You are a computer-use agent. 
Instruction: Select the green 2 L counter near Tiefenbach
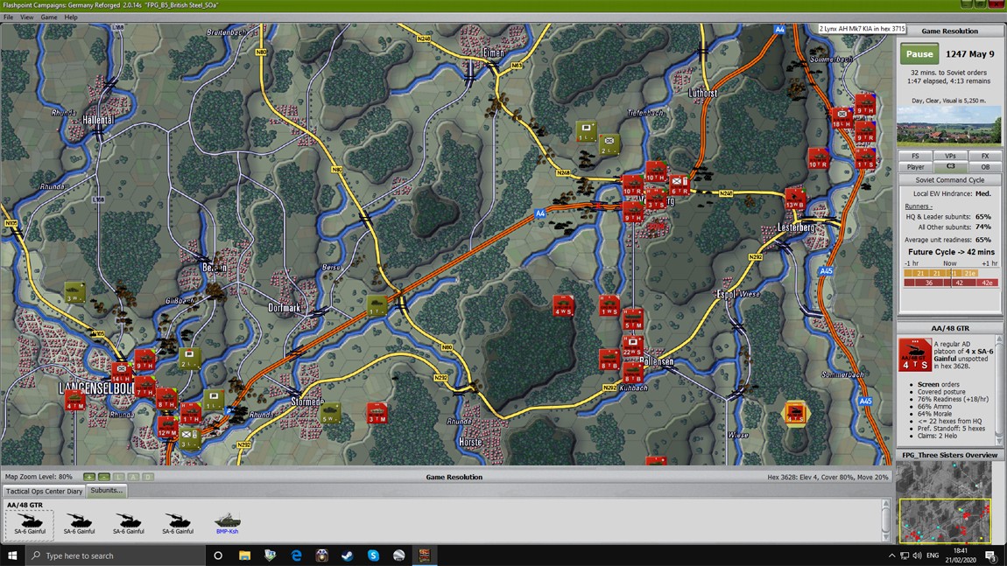click(609, 145)
